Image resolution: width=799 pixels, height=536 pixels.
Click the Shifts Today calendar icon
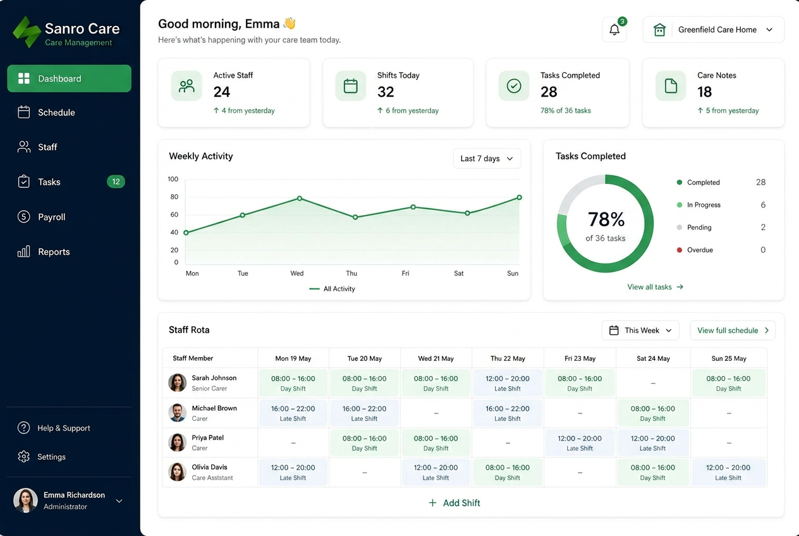(351, 86)
